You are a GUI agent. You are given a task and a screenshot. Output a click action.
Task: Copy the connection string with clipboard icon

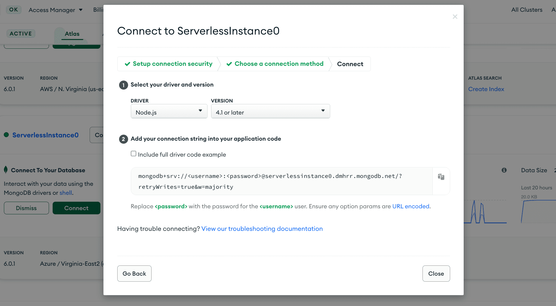click(441, 177)
